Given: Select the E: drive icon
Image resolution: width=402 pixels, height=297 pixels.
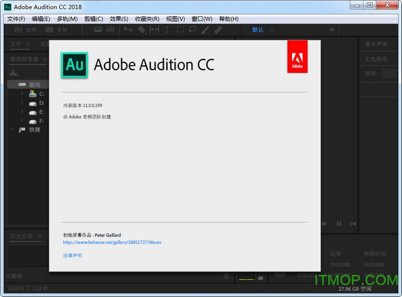Looking at the screenshot, I should coord(33,113).
